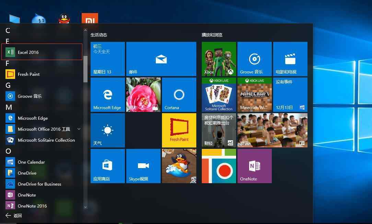Launch the Minecraft tile
Viewport: 372px width, 224px height.
pyautogui.click(x=255, y=95)
